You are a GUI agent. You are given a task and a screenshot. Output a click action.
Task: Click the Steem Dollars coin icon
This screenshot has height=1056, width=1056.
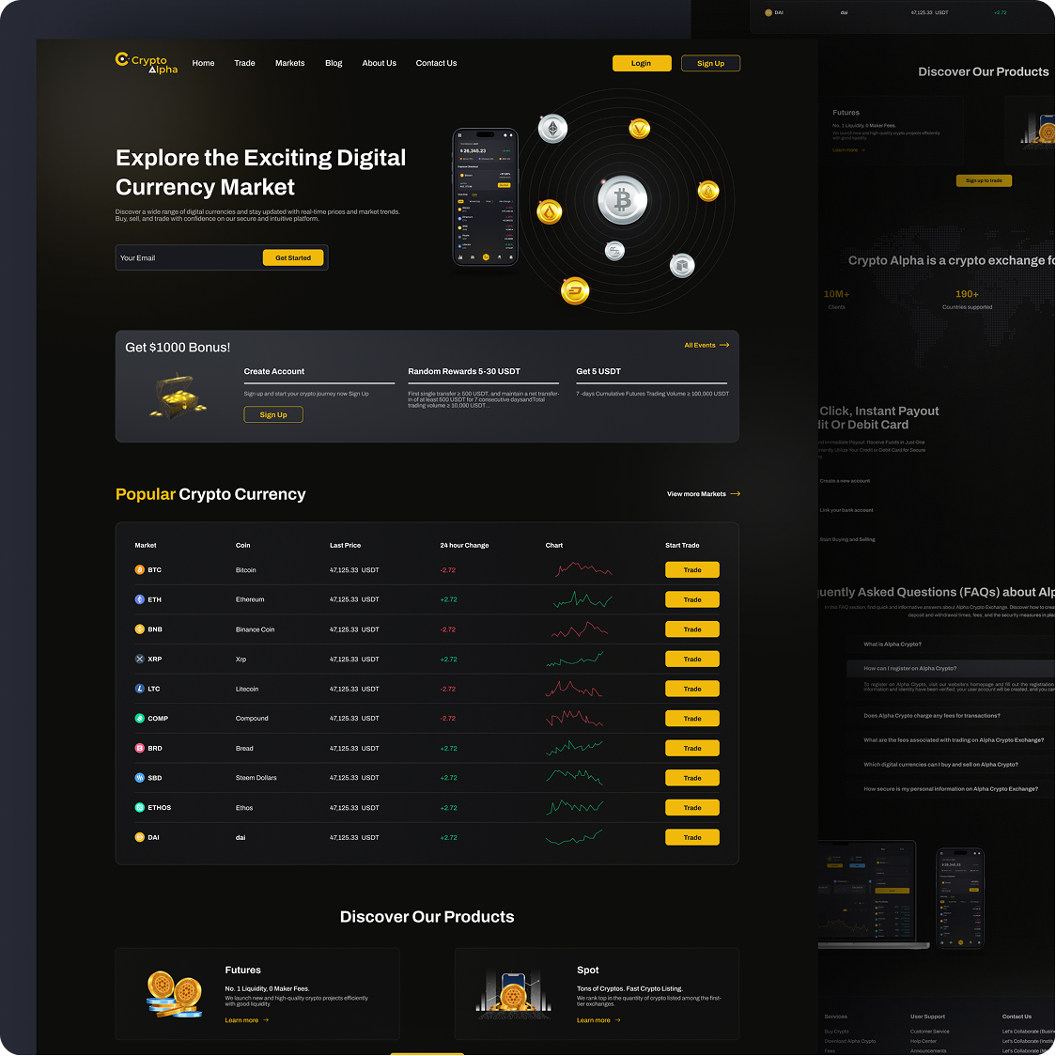pos(139,778)
